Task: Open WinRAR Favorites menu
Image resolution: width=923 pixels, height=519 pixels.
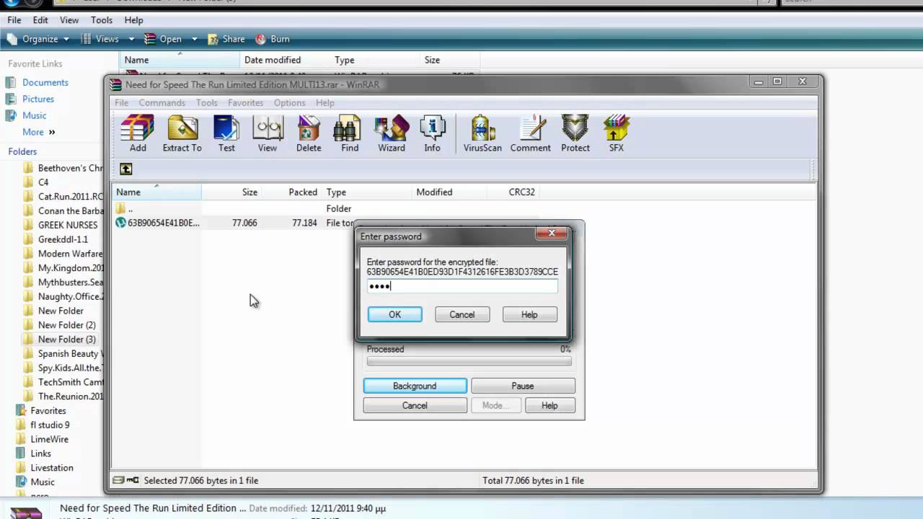Action: [x=245, y=103]
